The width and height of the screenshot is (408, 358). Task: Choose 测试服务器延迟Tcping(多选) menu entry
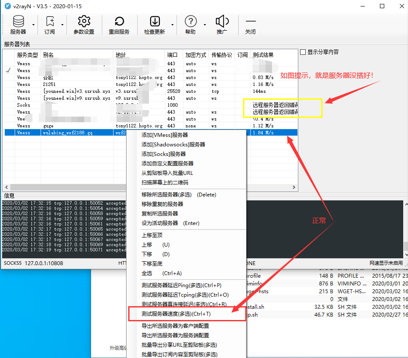(x=185, y=295)
